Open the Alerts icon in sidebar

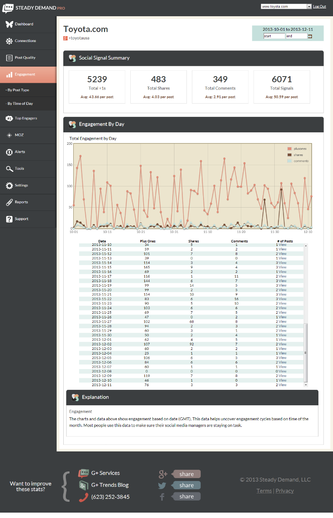click(9, 152)
